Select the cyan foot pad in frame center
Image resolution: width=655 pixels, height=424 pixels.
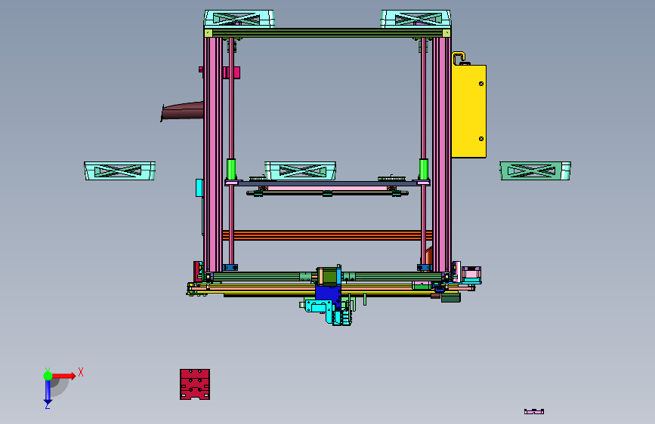tap(301, 171)
